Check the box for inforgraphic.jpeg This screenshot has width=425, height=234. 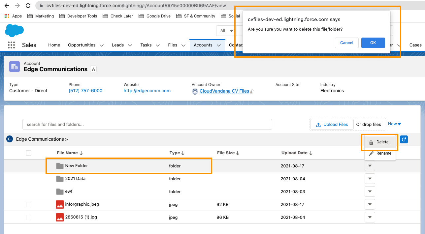(x=29, y=205)
